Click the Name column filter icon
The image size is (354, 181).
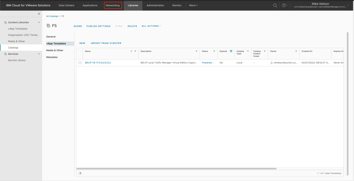[x=135, y=51]
